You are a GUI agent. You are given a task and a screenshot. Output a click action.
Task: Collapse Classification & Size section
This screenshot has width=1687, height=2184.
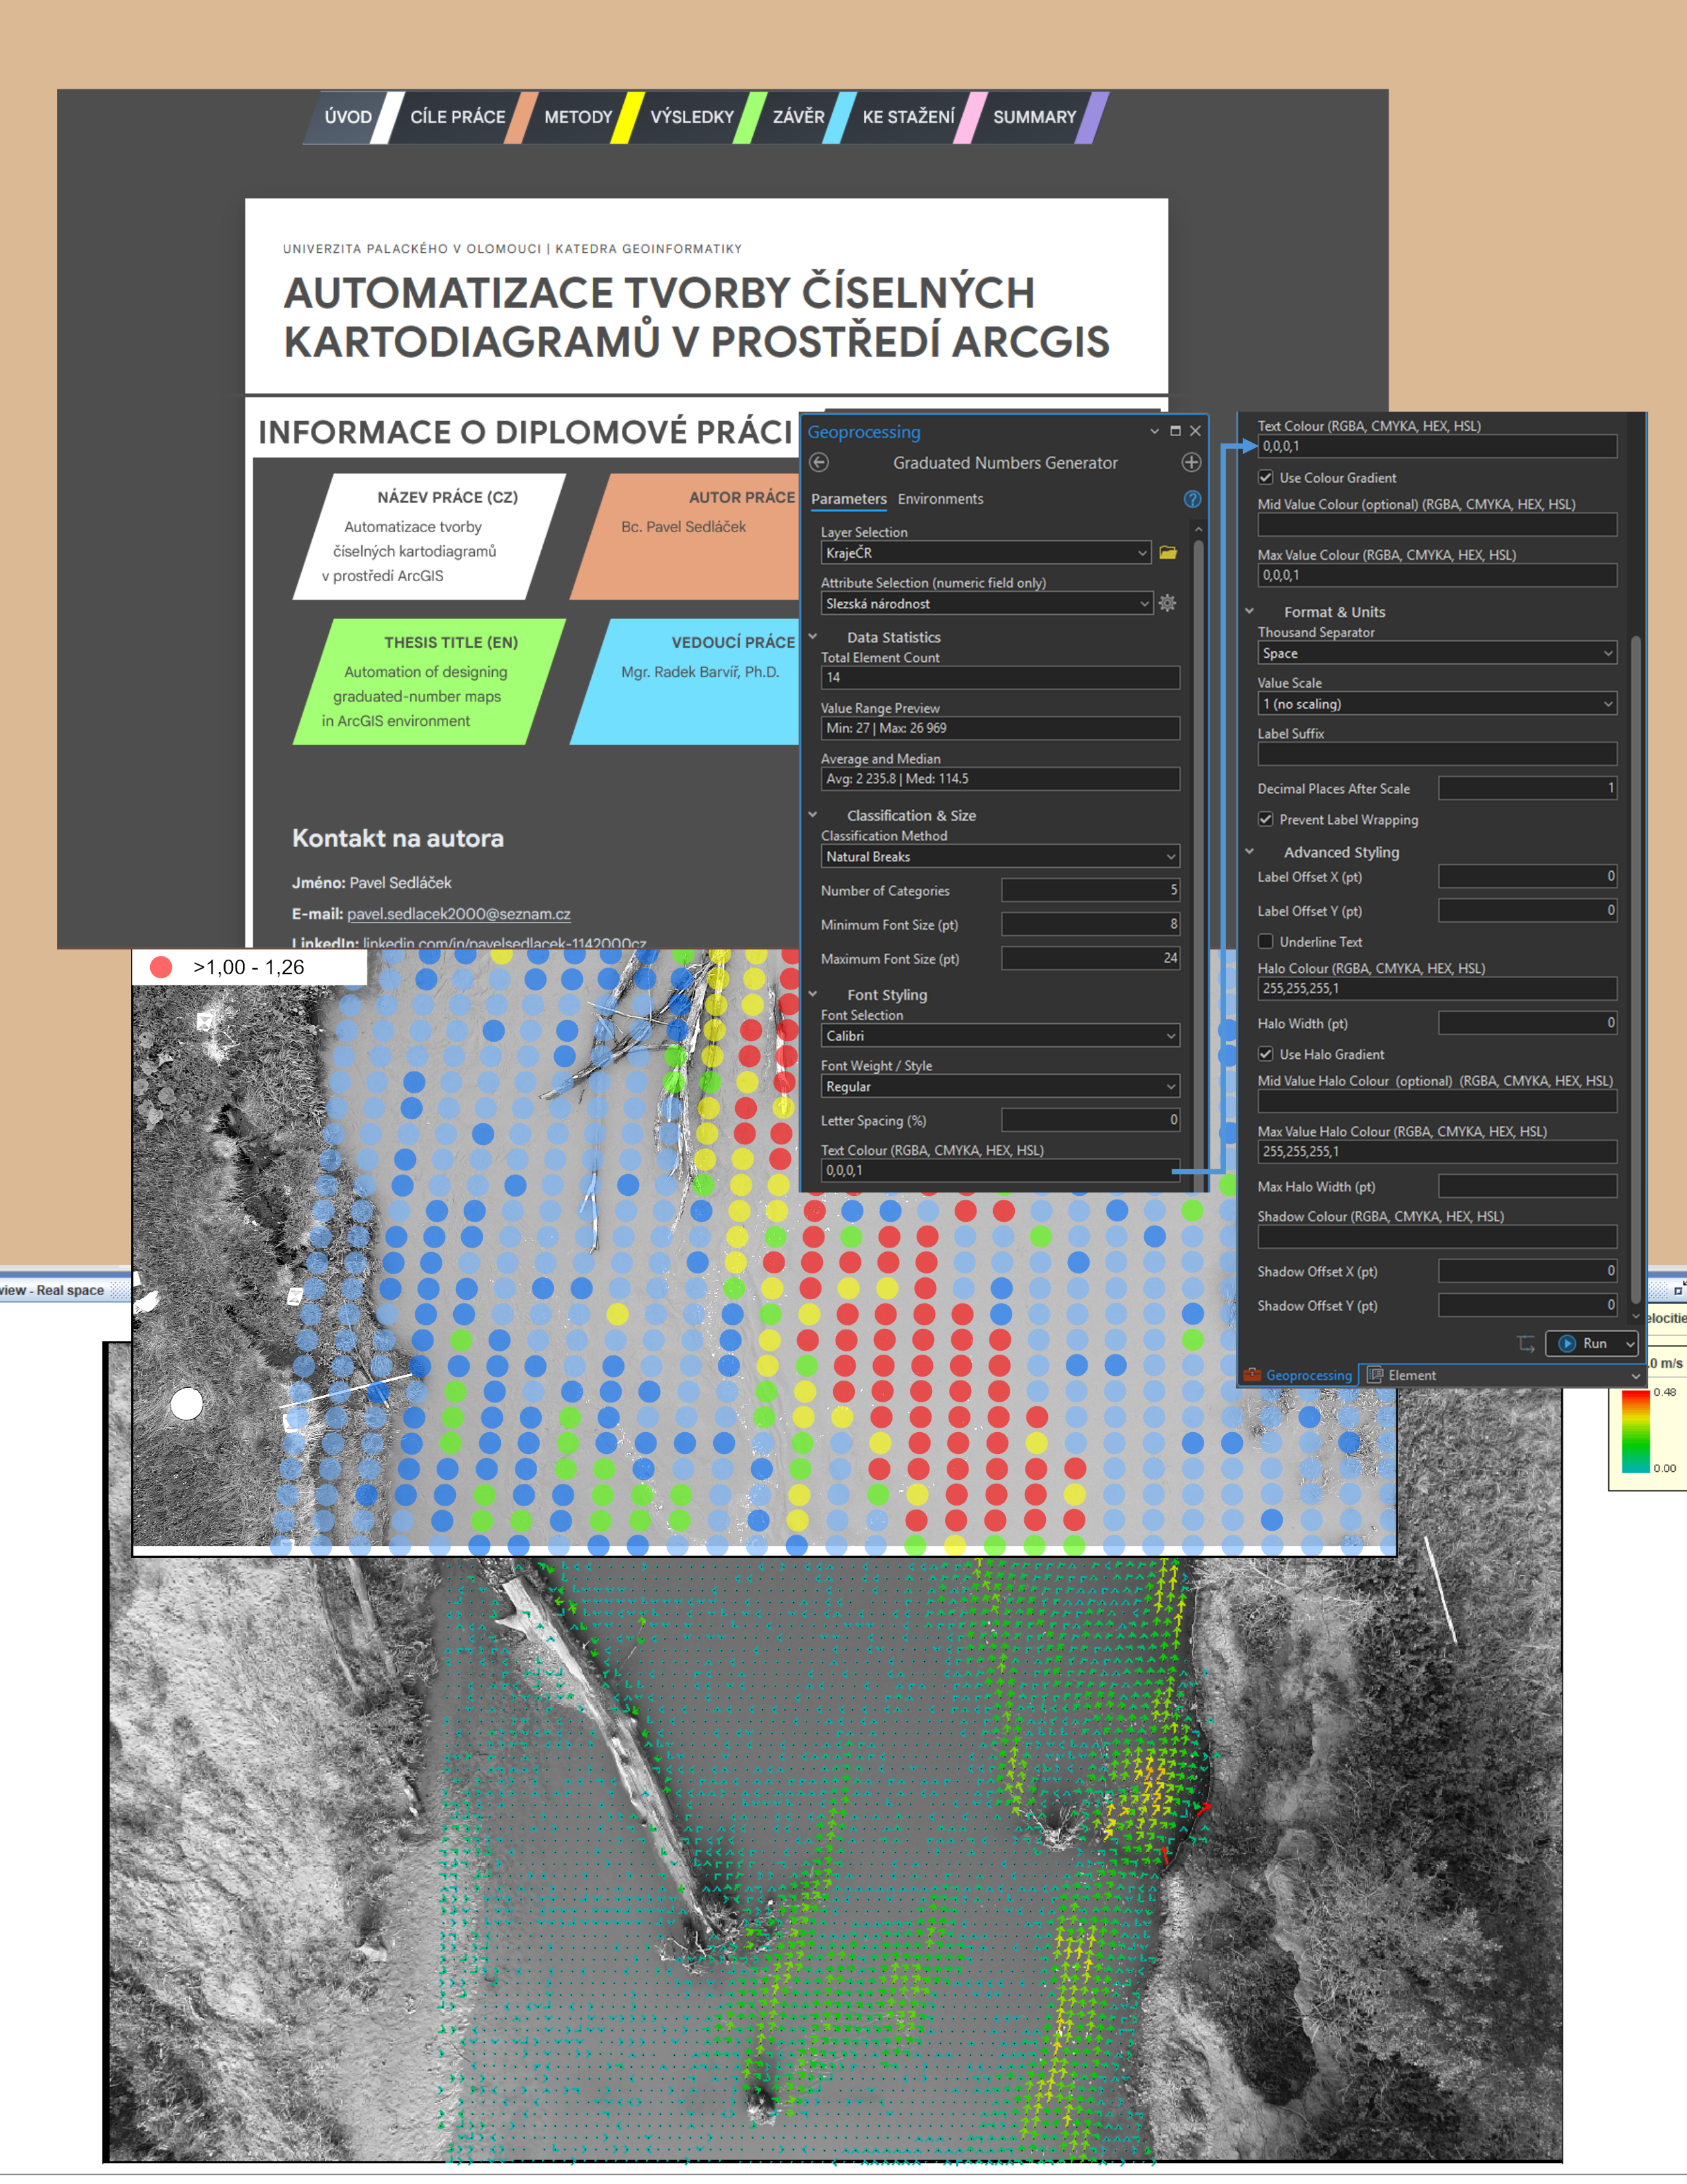814,815
